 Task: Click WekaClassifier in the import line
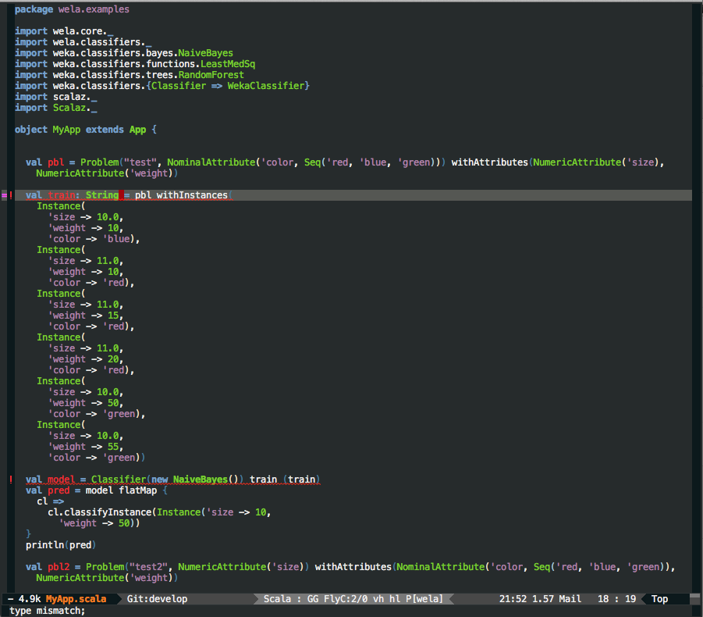[266, 86]
